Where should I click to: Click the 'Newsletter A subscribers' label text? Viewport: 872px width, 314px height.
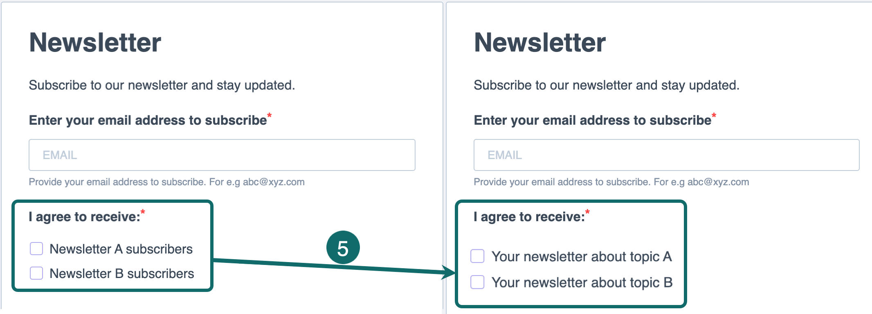pos(121,249)
